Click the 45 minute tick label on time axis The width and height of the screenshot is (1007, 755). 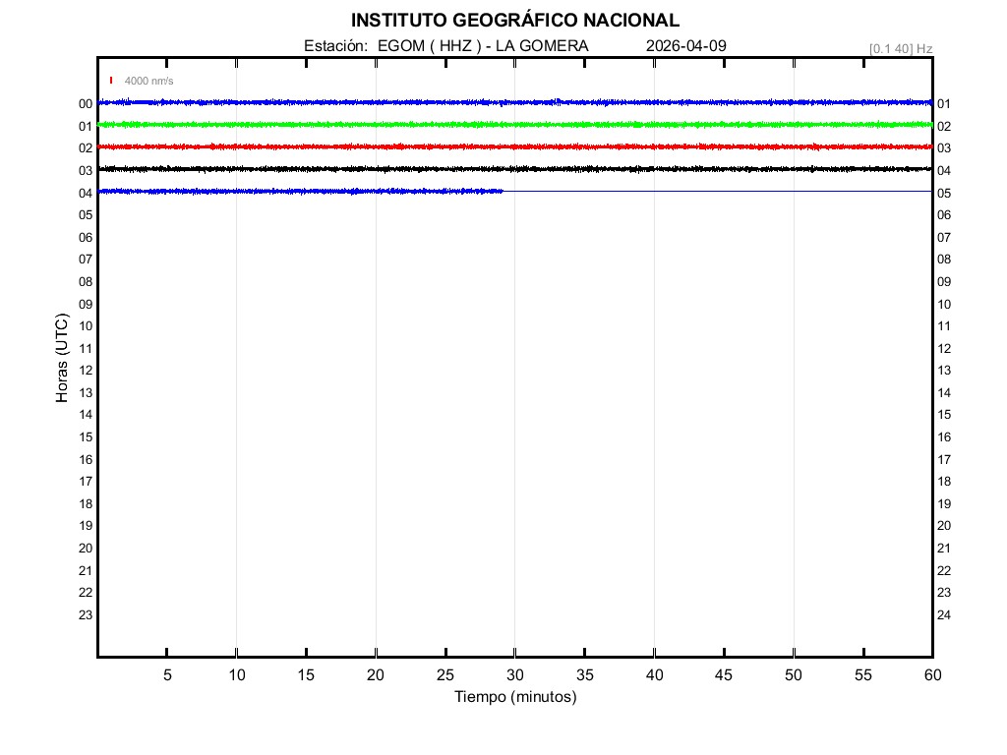coord(724,674)
